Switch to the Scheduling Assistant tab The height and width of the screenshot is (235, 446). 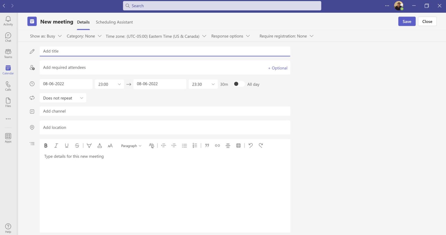114,22
